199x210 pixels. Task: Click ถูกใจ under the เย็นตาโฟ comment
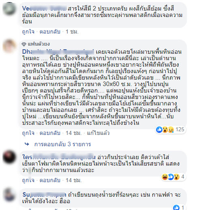point(28,180)
